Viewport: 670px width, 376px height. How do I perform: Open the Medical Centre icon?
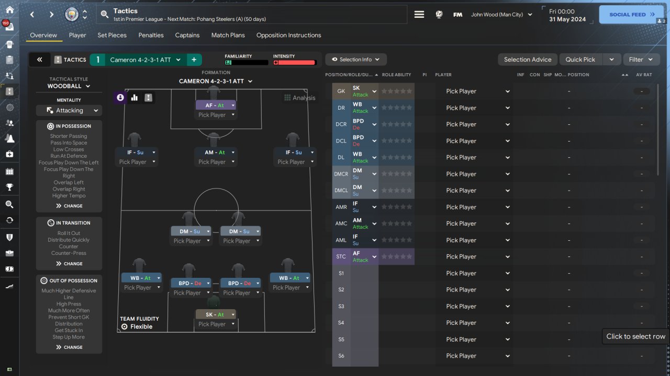(9, 154)
